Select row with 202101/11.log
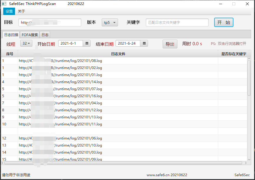This screenshot has height=180, width=255. tap(124, 124)
